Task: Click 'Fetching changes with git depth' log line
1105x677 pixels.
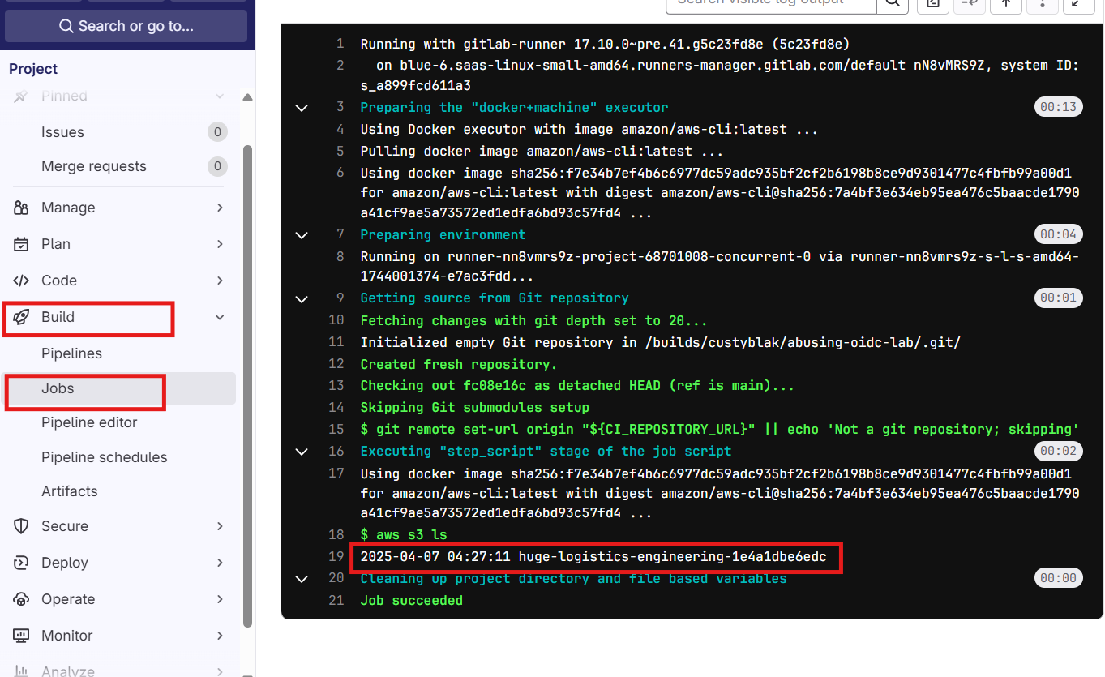Action: [534, 321]
